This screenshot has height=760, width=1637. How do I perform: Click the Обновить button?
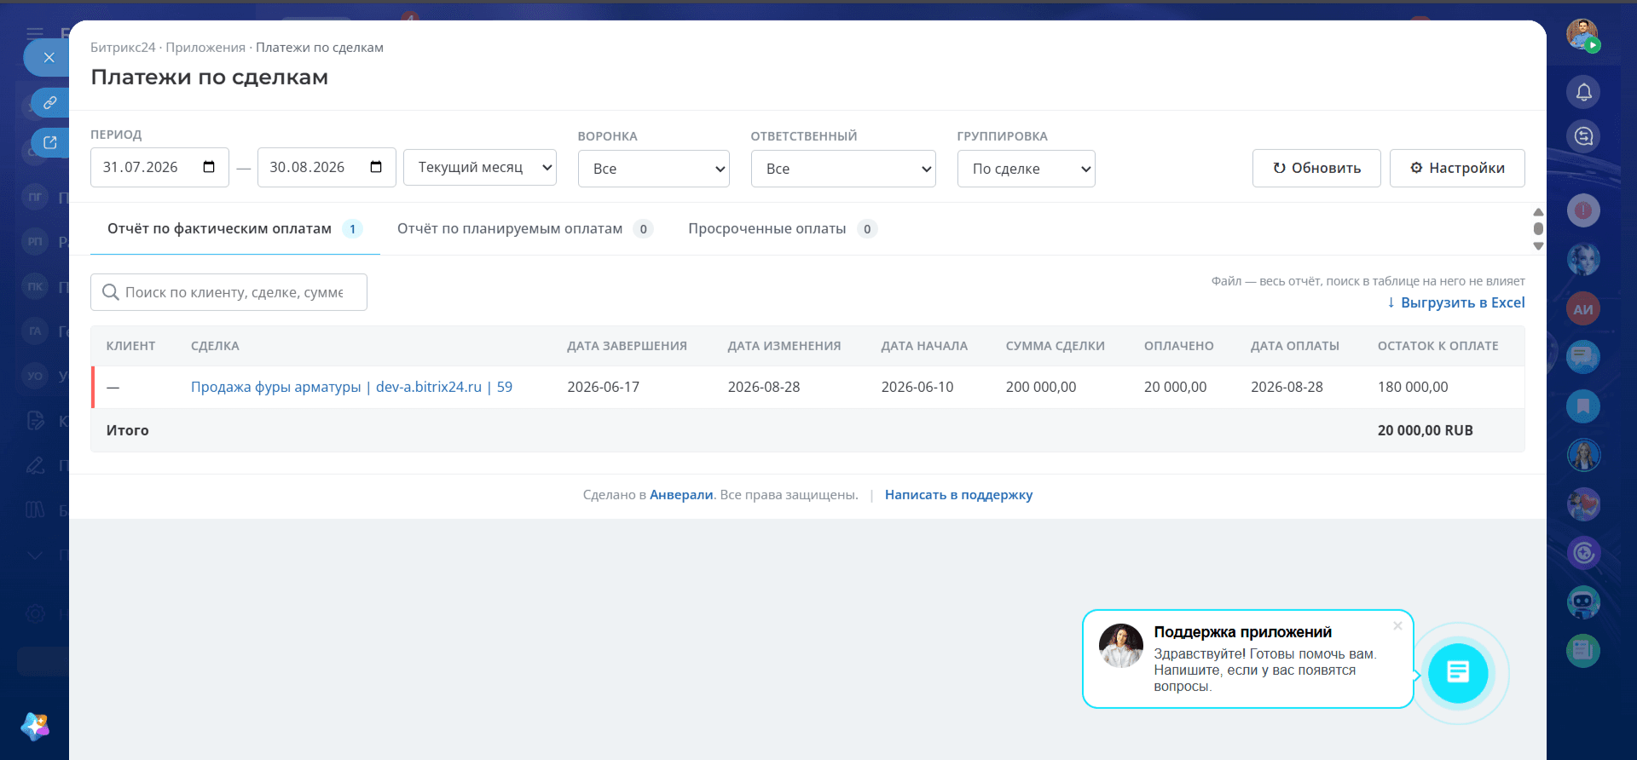pyautogui.click(x=1316, y=168)
